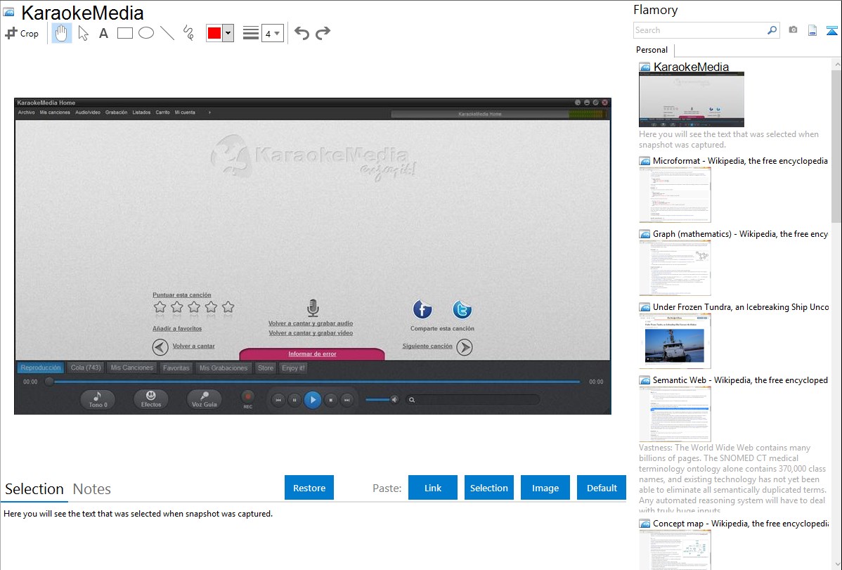Click Informar de error link

tap(312, 354)
